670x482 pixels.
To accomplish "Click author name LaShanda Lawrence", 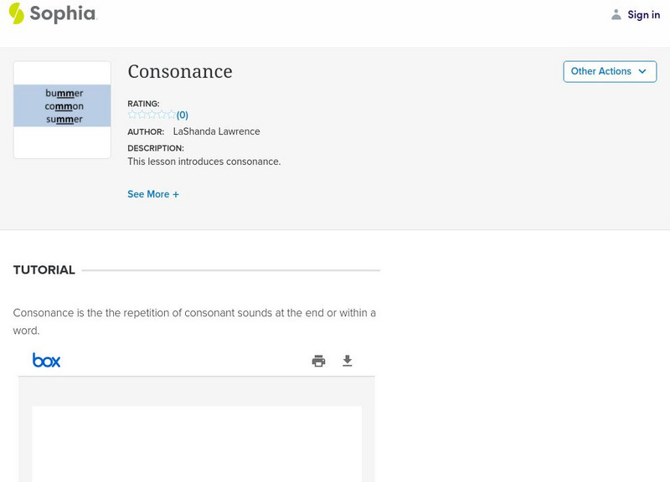I will [x=216, y=131].
